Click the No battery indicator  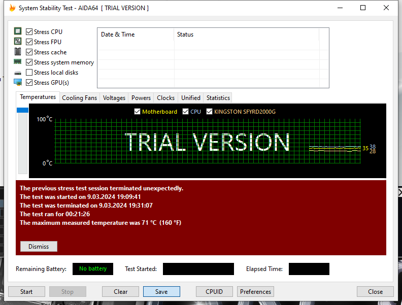93,269
